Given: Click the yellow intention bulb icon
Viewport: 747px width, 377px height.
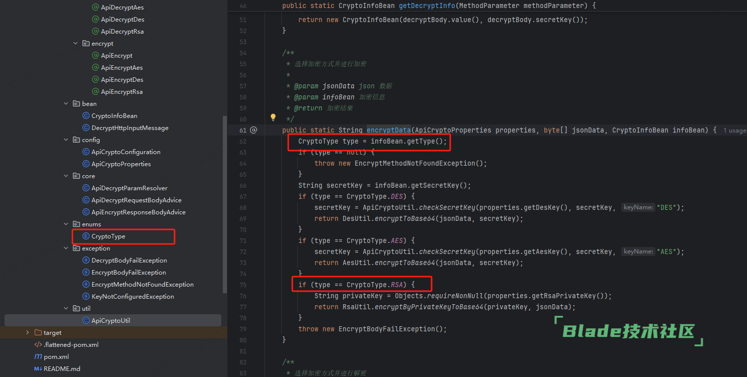Looking at the screenshot, I should pos(273,117).
